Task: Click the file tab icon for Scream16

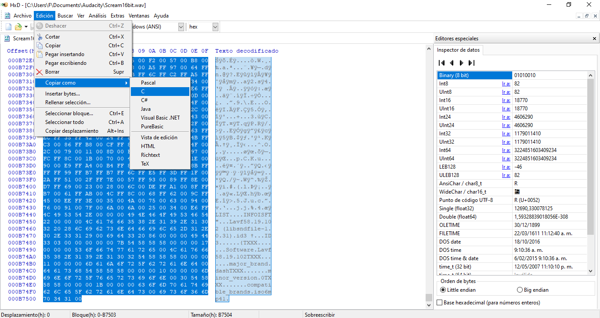Action: click(7, 39)
